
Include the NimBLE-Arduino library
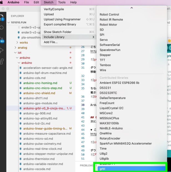pos(132,128)
